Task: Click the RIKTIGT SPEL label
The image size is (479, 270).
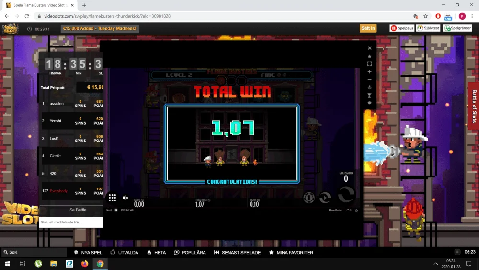Action: pyautogui.click(x=128, y=211)
